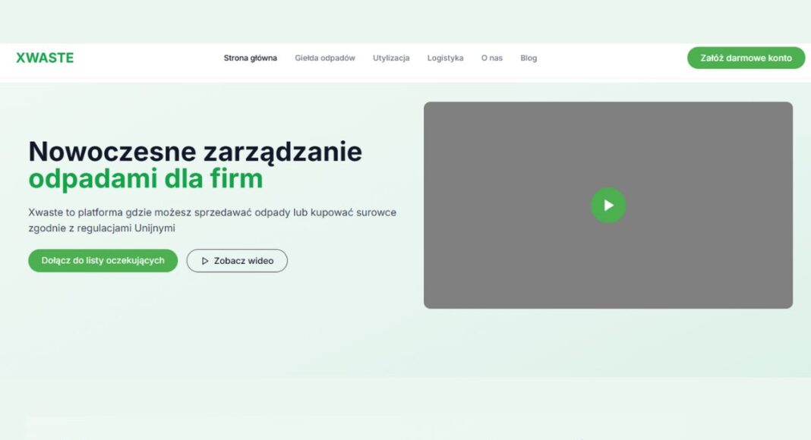Navigate to Logistyka
The height and width of the screenshot is (440, 811).
pyautogui.click(x=445, y=58)
